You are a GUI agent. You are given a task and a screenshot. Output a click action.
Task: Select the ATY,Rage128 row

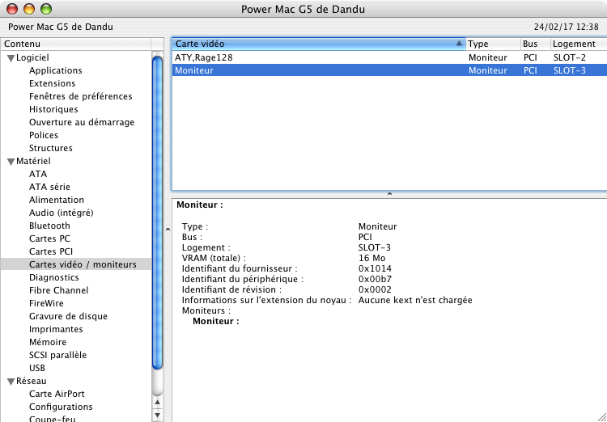(389, 57)
